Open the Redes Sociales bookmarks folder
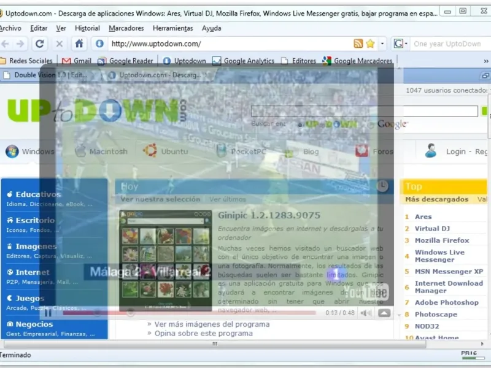 pyautogui.click(x=26, y=61)
